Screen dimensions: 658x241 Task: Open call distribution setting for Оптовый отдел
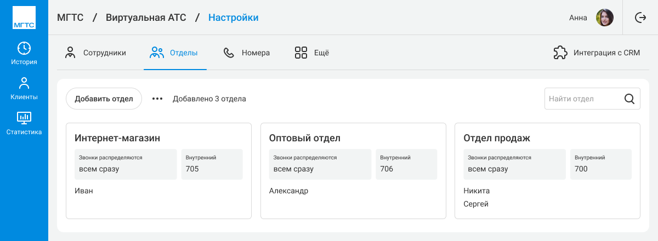coord(320,164)
